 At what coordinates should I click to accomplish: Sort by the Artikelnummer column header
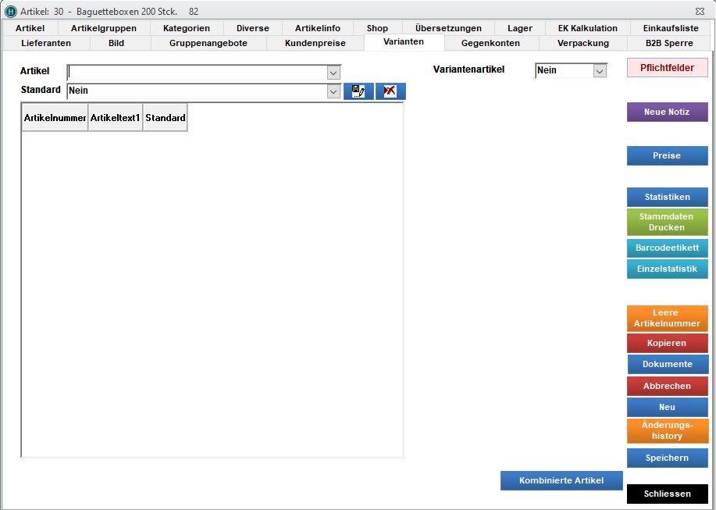(55, 118)
